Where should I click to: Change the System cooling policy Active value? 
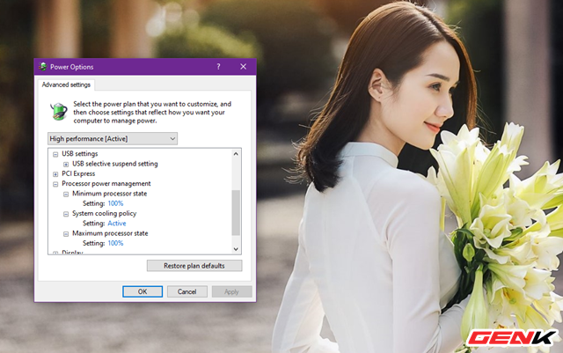[x=116, y=224]
